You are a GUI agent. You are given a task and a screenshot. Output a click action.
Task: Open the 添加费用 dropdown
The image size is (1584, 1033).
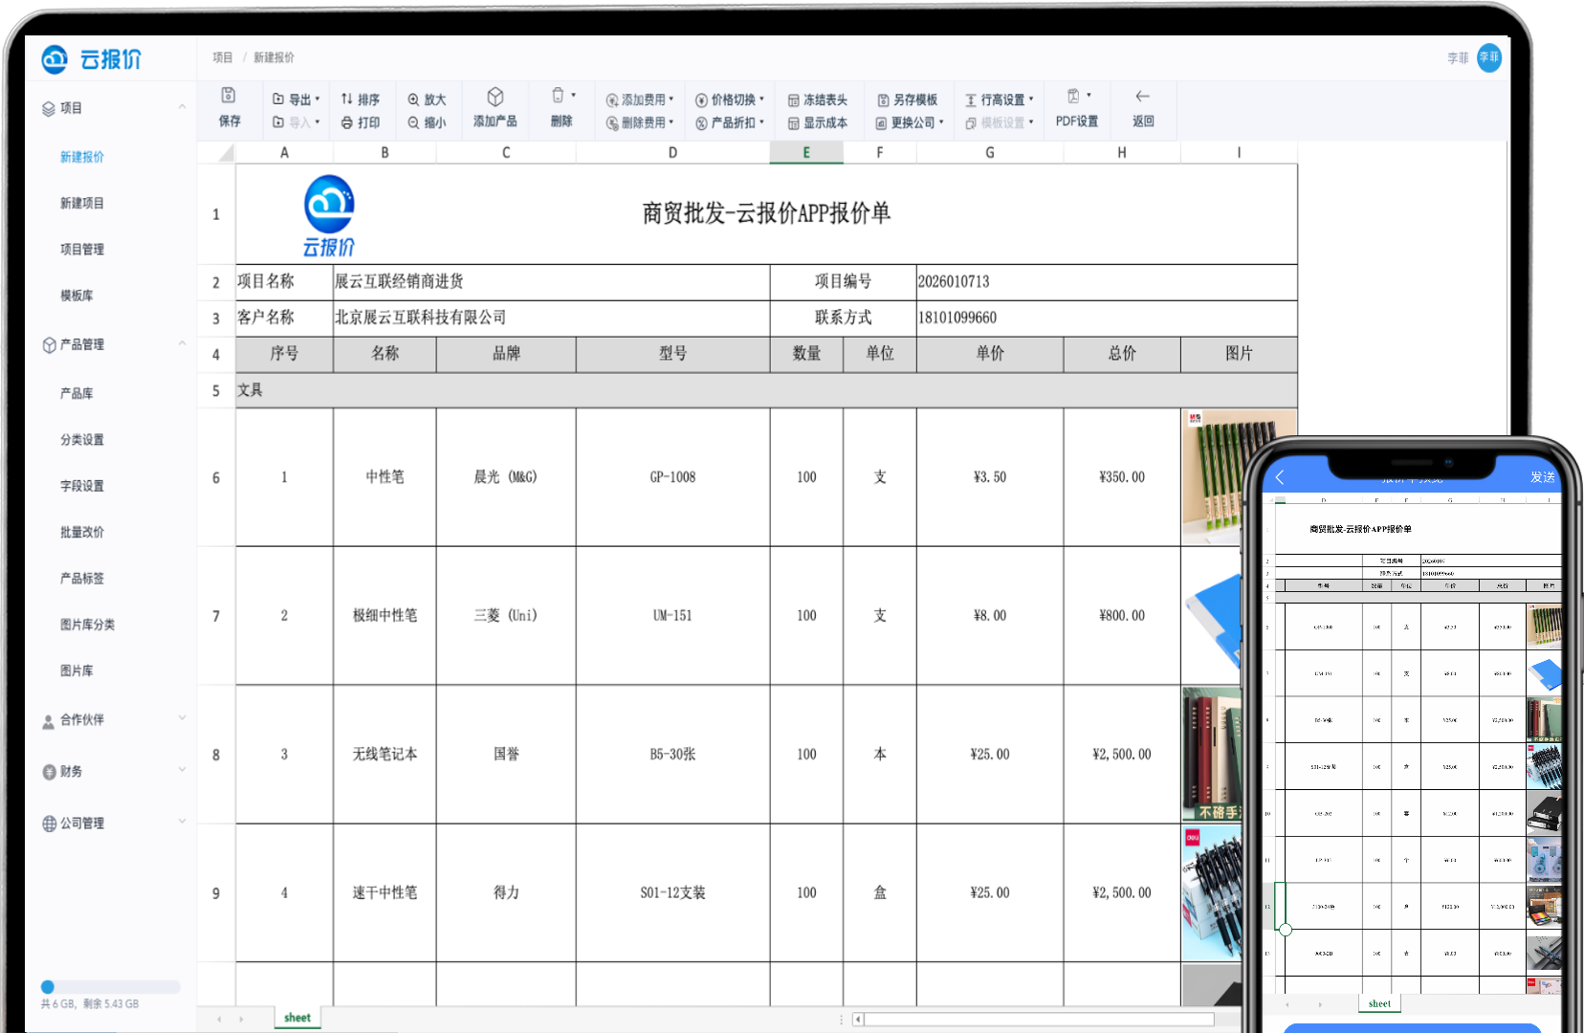tap(640, 99)
